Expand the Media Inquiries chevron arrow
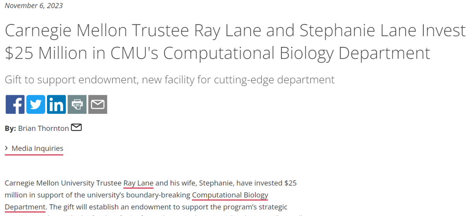The image size is (470, 216). click(7, 149)
